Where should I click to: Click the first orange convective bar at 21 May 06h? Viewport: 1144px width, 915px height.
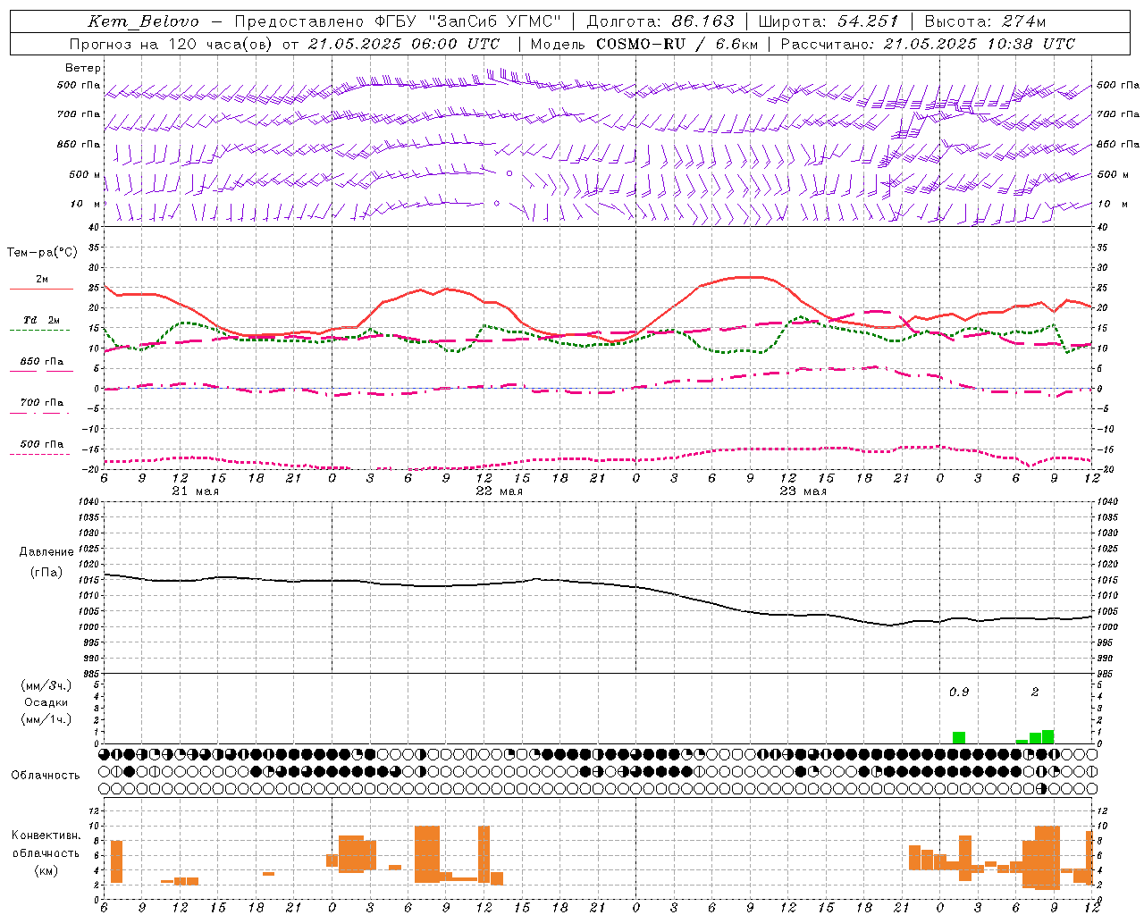tap(116, 861)
